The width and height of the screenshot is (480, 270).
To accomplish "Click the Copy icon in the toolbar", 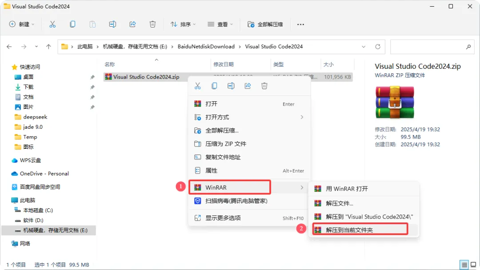I will [72, 24].
